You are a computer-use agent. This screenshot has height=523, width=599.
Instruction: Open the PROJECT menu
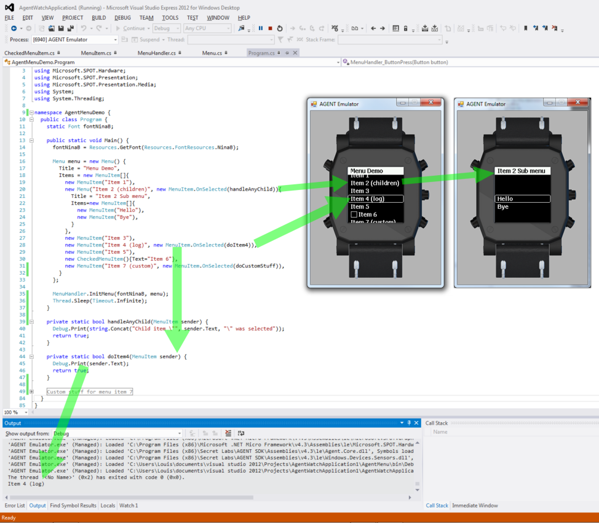coord(73,18)
